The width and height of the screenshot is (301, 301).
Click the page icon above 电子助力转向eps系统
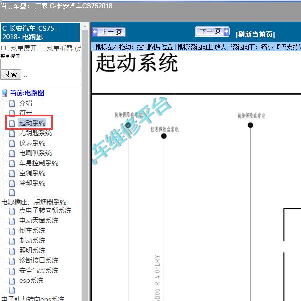(x=12, y=290)
